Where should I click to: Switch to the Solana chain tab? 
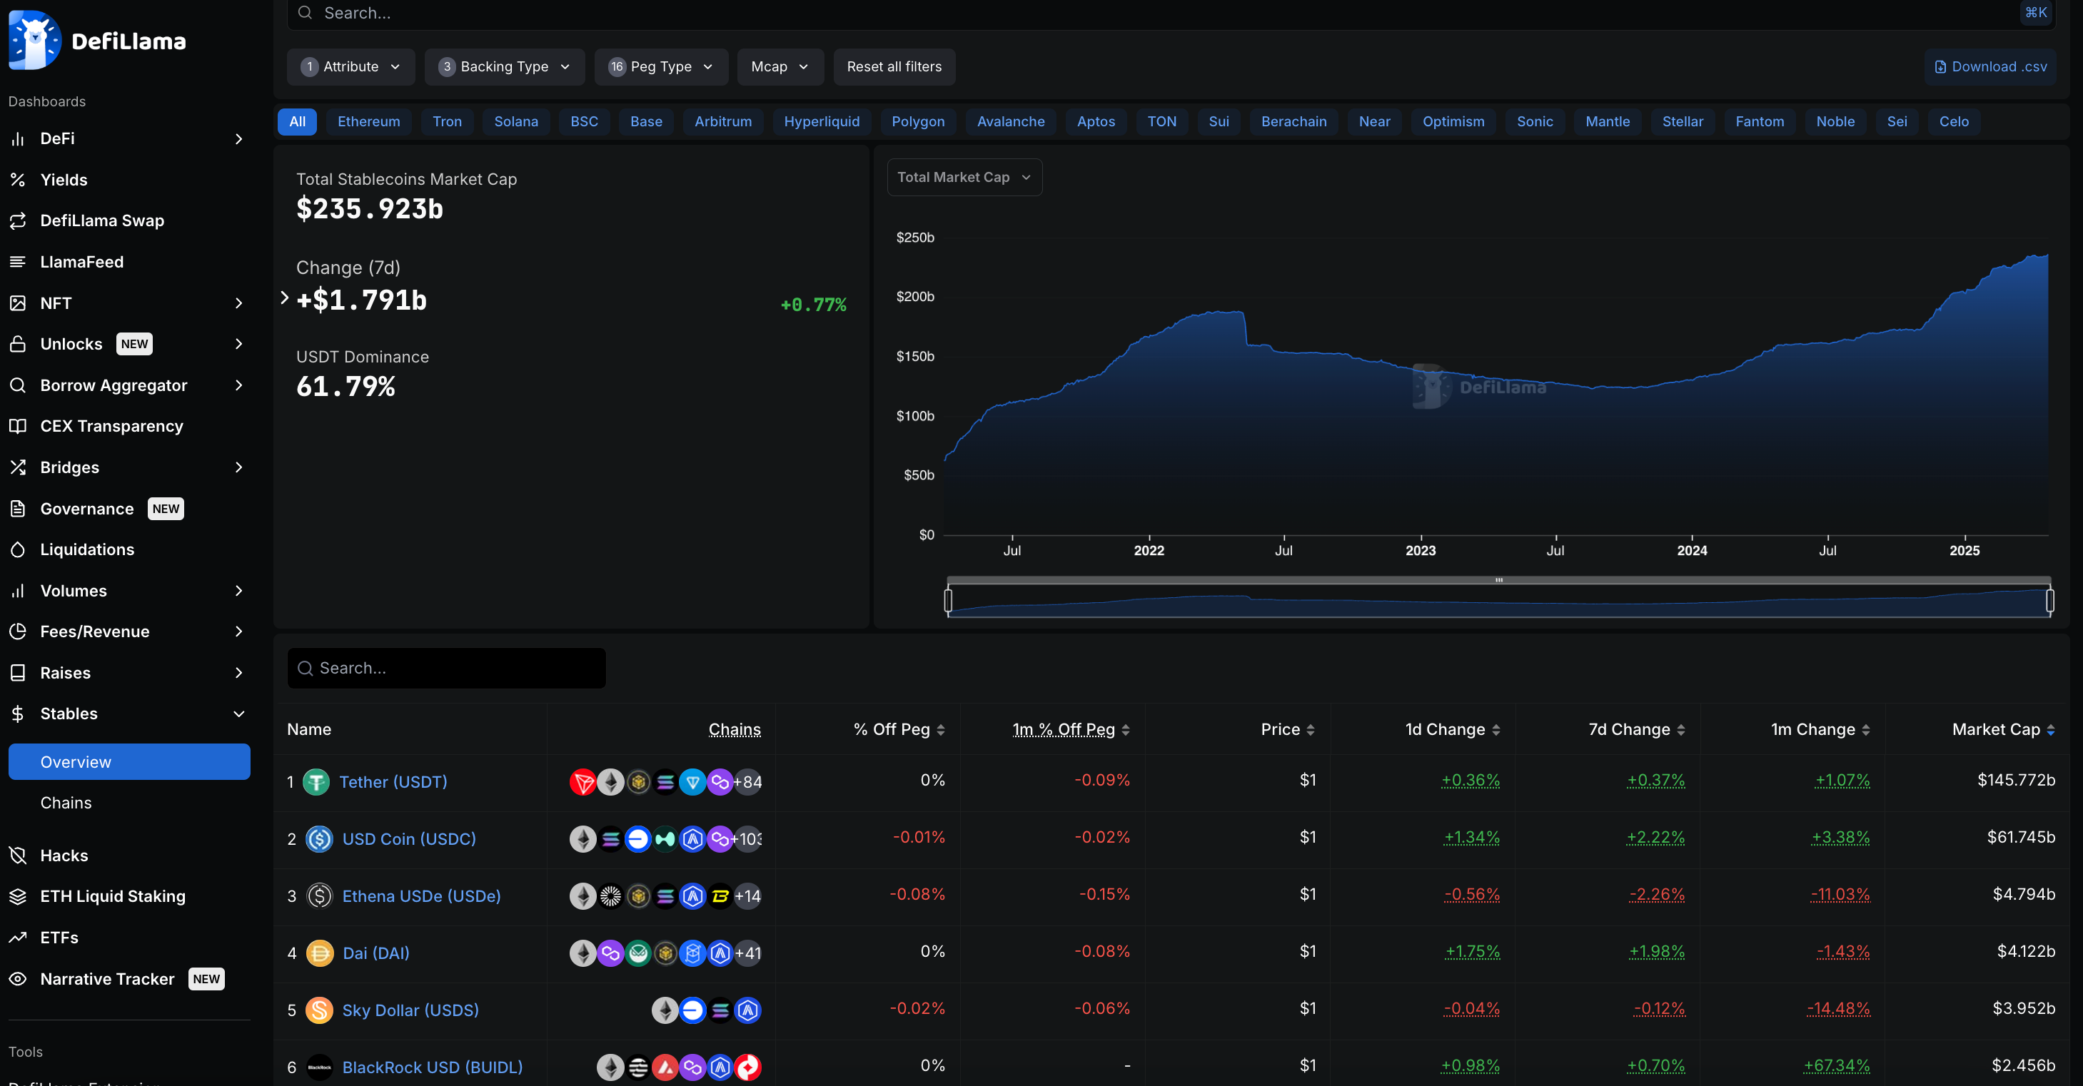coord(516,121)
